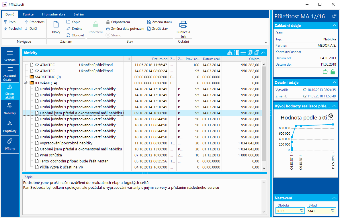Click the Aktivity list vertical scrollbar
The width and height of the screenshot is (340, 218).
[264, 115]
